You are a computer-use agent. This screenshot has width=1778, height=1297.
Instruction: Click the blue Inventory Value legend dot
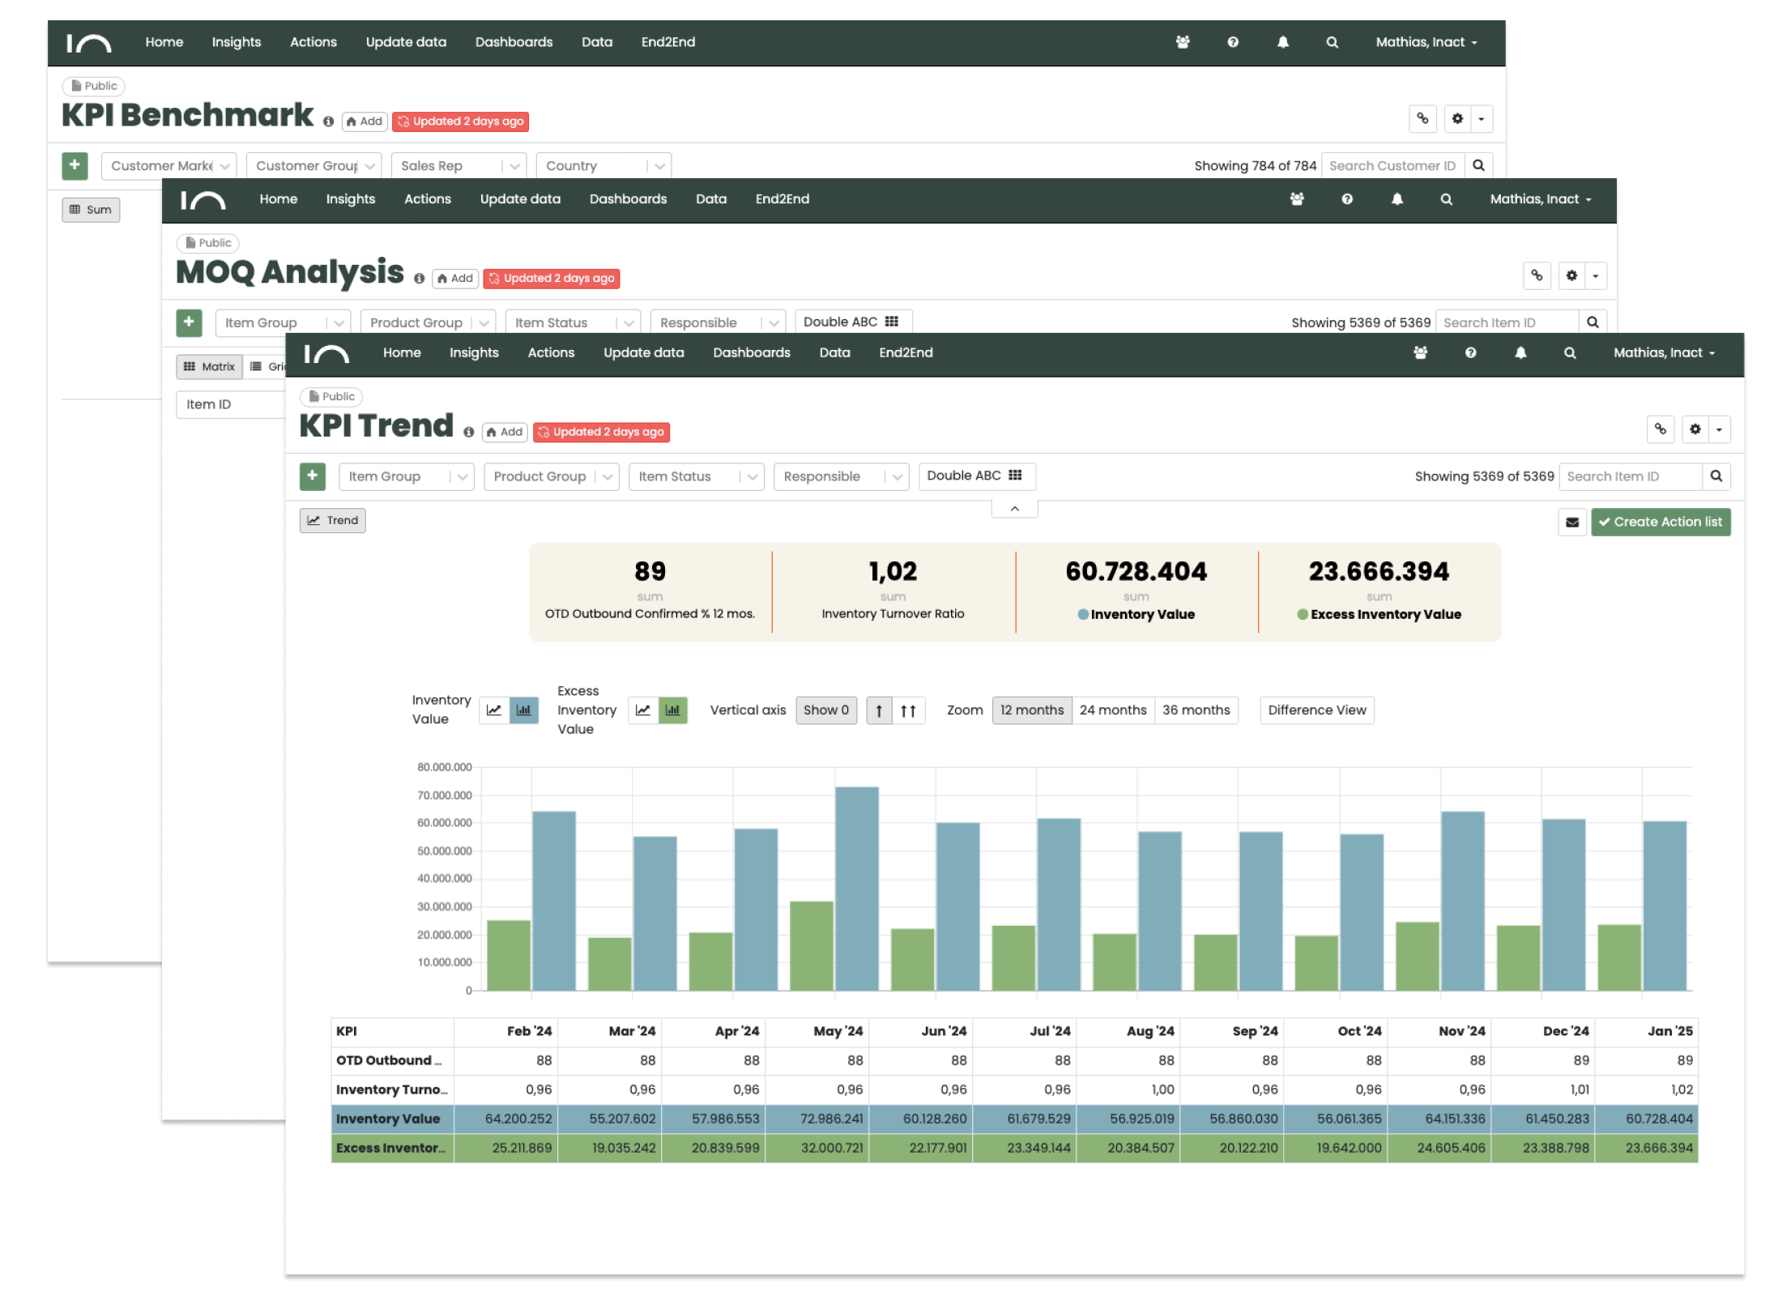pyautogui.click(x=1082, y=615)
